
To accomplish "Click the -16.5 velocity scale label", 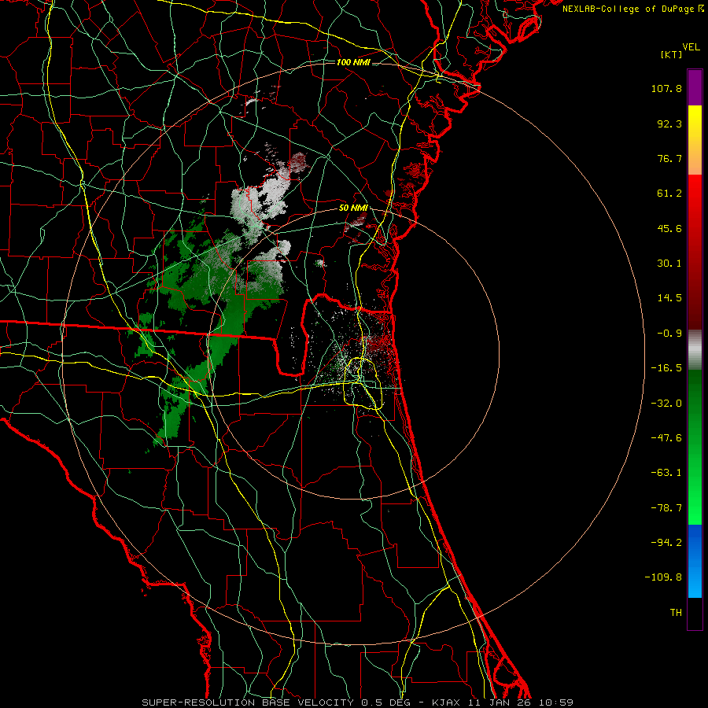I will tap(666, 368).
